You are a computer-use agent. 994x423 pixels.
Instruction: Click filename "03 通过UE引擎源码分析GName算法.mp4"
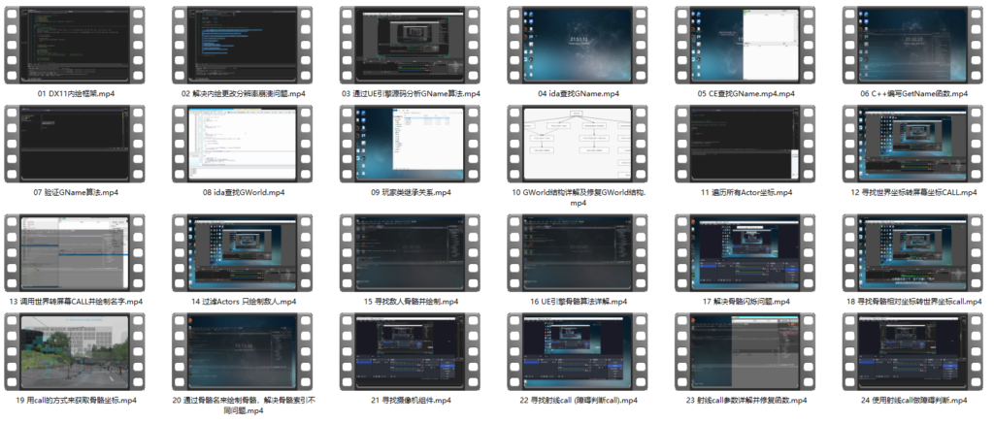(x=411, y=94)
